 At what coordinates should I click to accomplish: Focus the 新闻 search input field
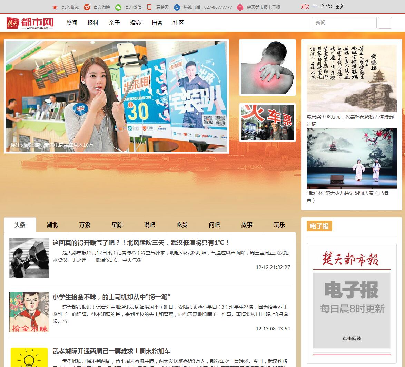[x=344, y=22]
